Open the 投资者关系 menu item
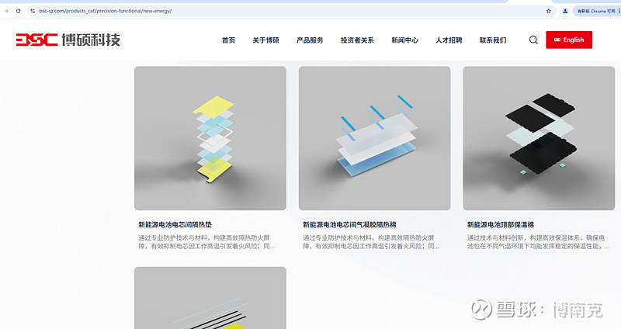The width and height of the screenshot is (621, 329). [357, 40]
